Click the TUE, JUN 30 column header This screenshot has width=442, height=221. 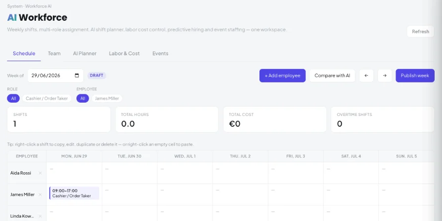[130, 156]
